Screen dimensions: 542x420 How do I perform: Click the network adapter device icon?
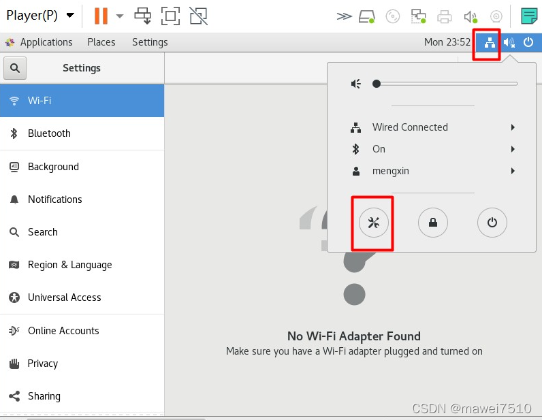[x=418, y=16]
